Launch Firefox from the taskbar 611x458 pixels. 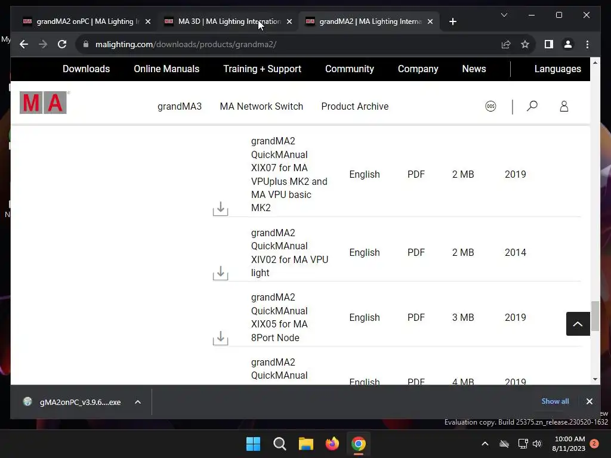[332, 444]
